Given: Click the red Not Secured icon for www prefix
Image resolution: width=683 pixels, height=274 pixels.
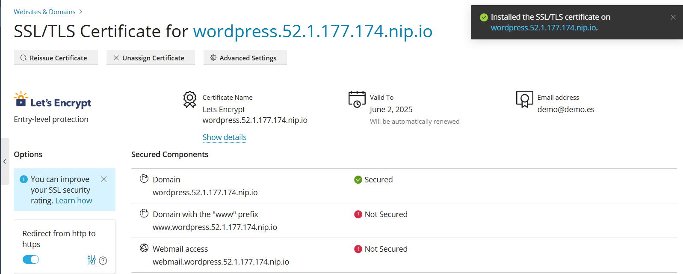Looking at the screenshot, I should (358, 214).
